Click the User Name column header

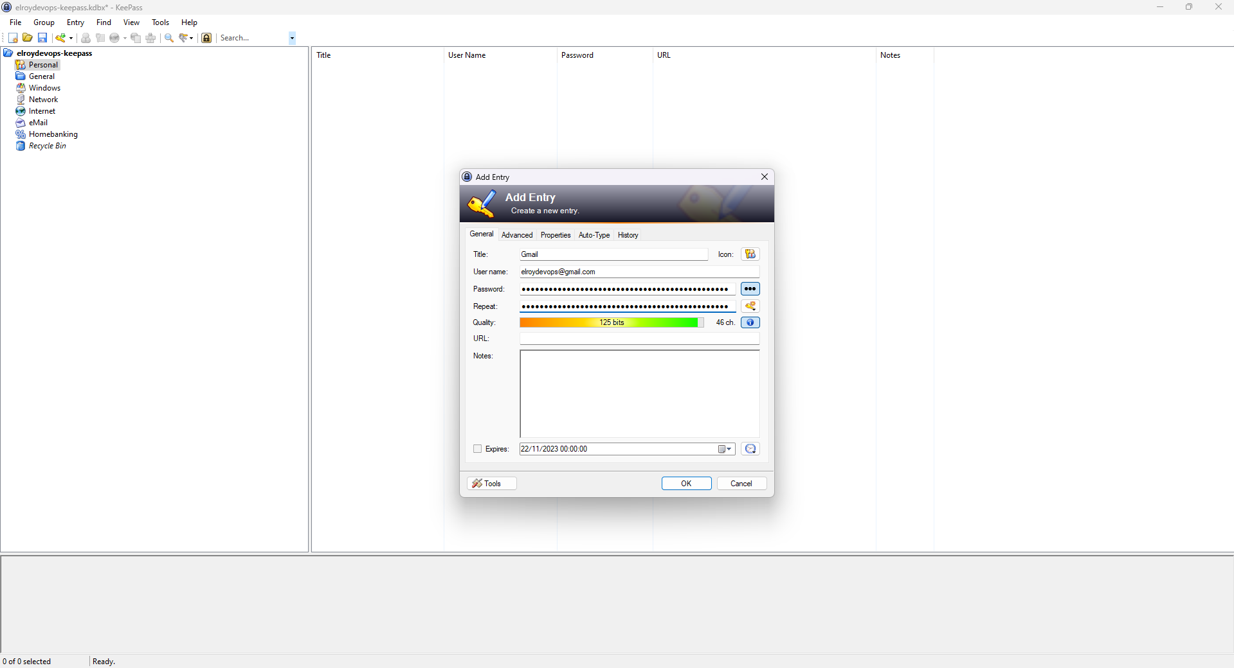[500, 55]
